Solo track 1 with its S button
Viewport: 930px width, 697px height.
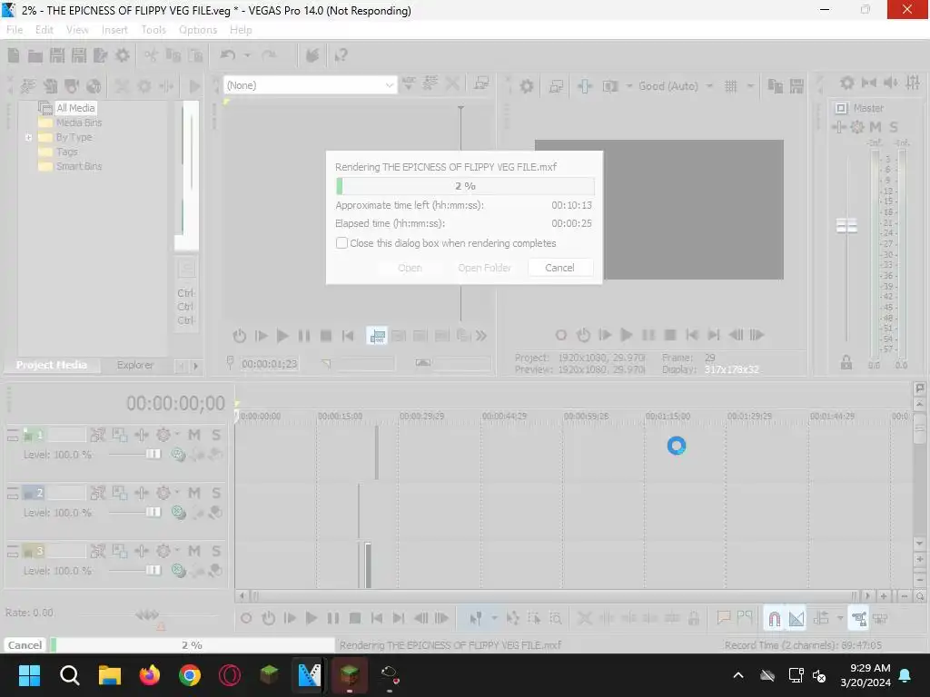click(x=216, y=435)
